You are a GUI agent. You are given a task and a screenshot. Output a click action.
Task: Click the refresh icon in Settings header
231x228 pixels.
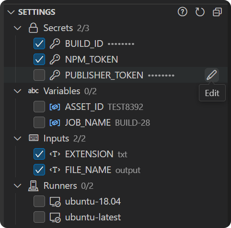click(200, 12)
